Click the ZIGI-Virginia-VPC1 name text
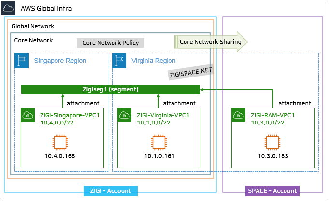This screenshot has width=329, height=201. (x=163, y=115)
